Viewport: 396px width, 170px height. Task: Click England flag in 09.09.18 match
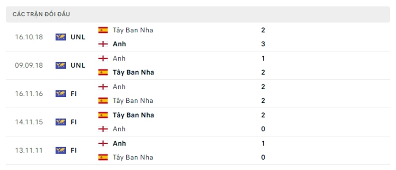coord(103,58)
